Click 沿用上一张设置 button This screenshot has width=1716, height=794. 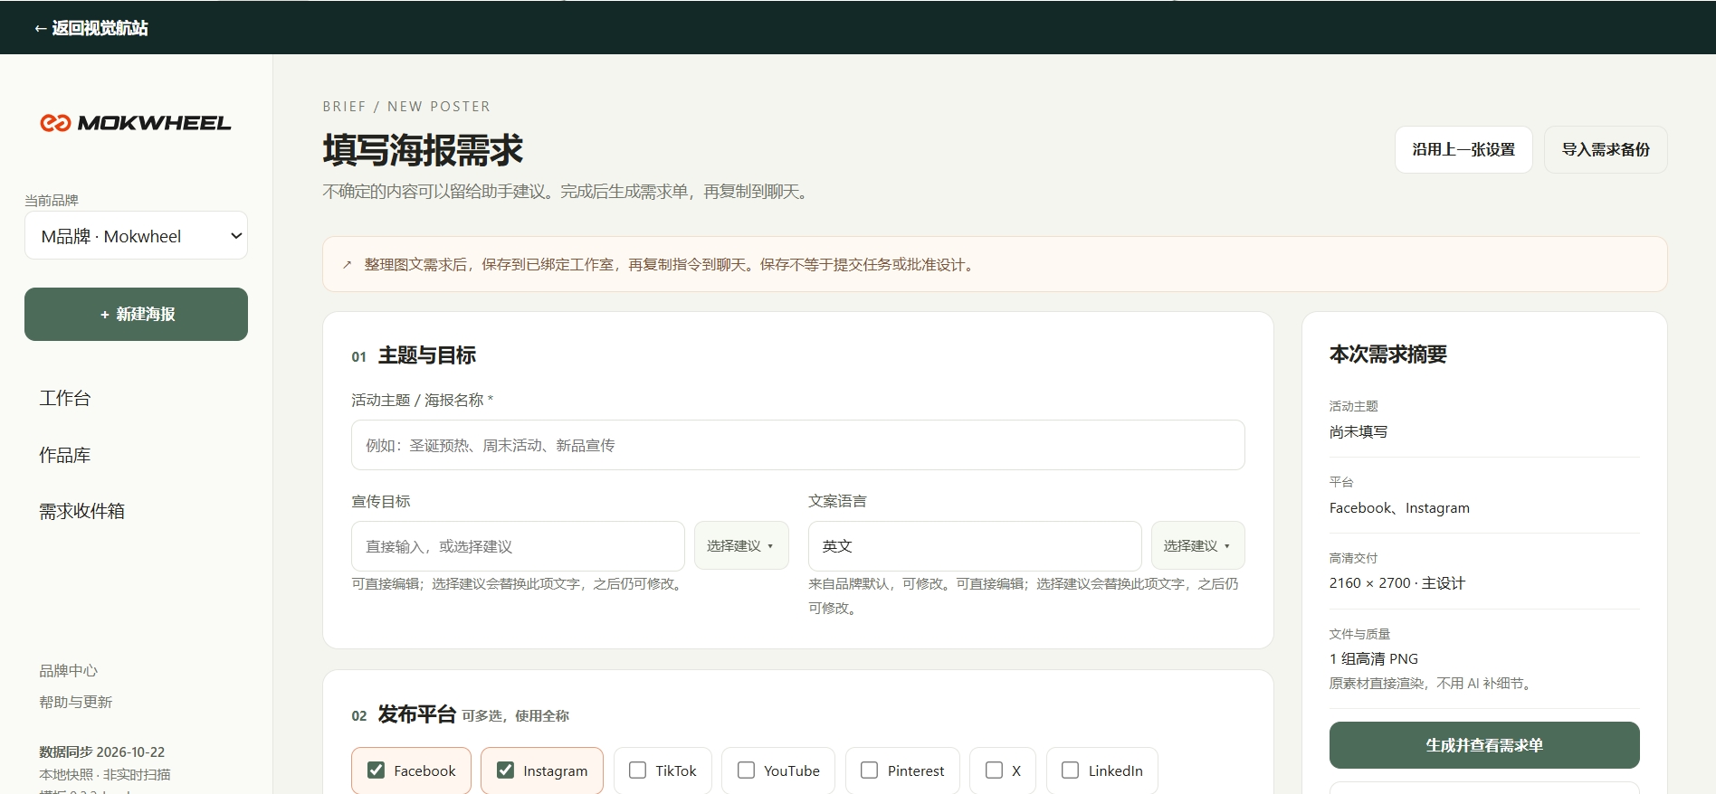1463,149
